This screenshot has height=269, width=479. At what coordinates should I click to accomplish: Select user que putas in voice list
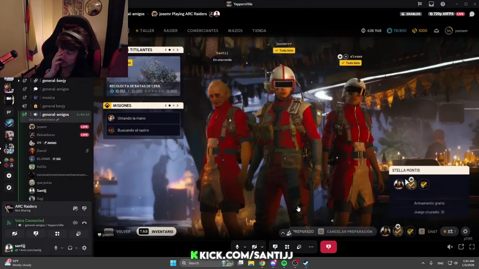click(44, 183)
